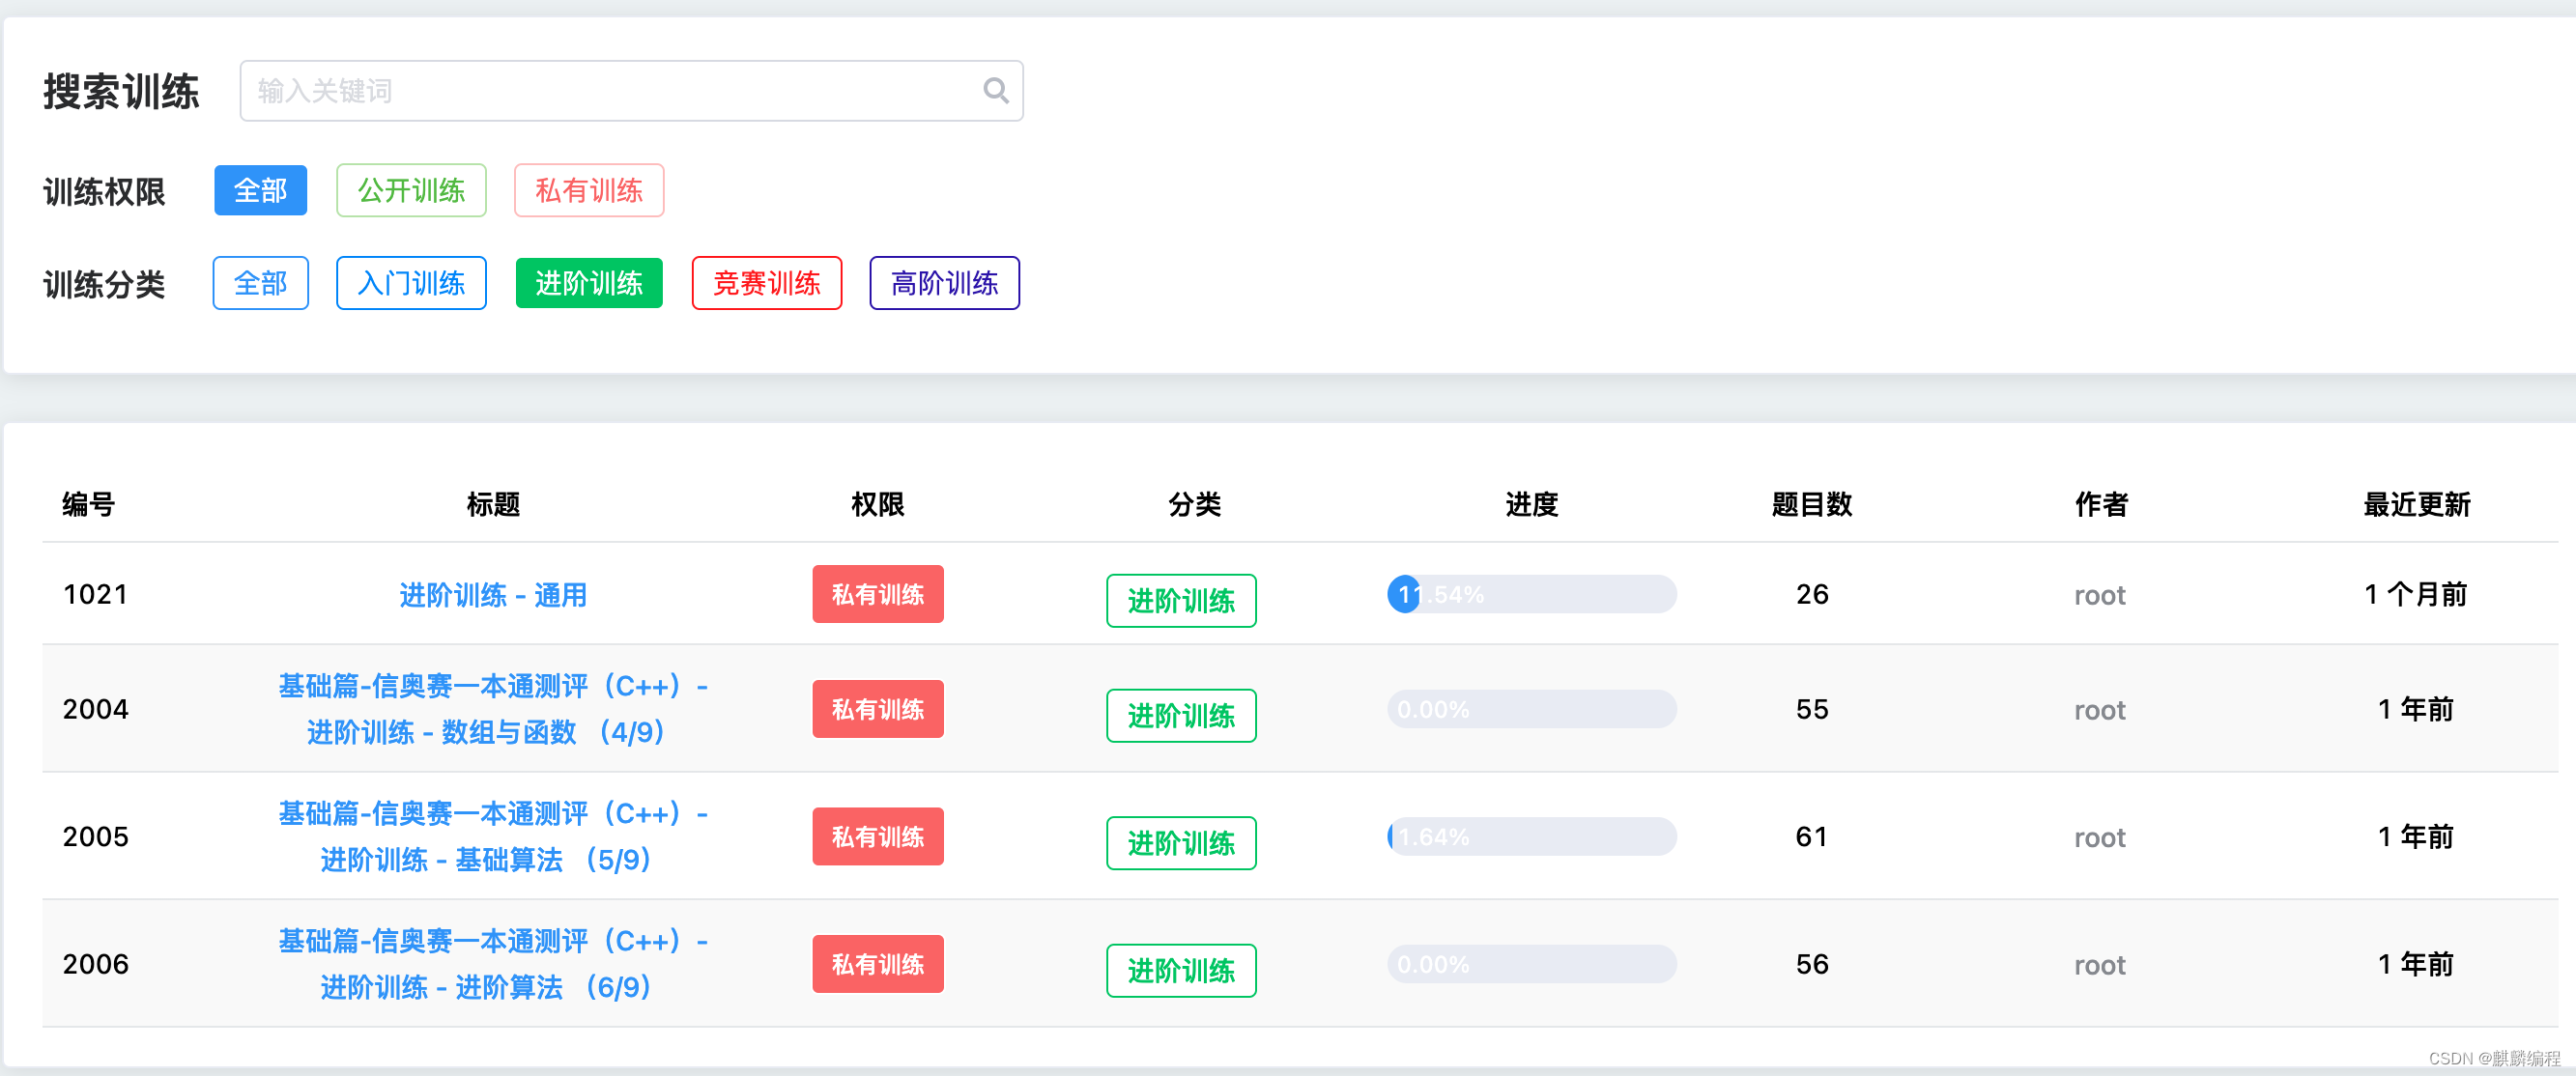Click the 1.64% progress bar in row 2005
This screenshot has height=1076, width=2576.
1530,836
